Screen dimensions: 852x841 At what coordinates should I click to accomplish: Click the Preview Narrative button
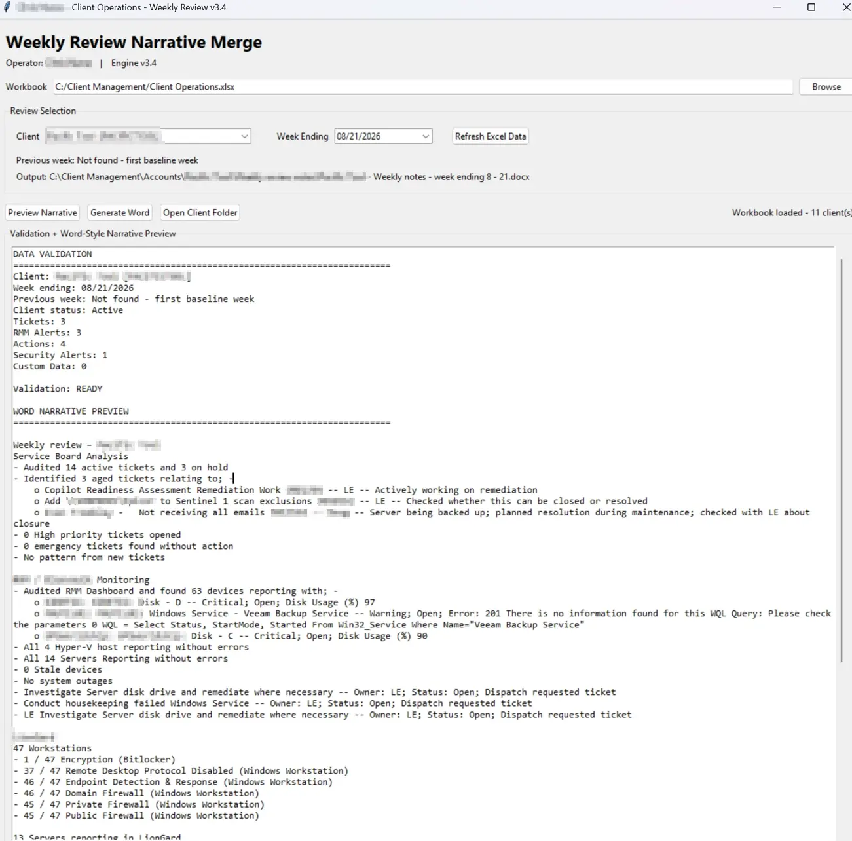[x=43, y=213]
